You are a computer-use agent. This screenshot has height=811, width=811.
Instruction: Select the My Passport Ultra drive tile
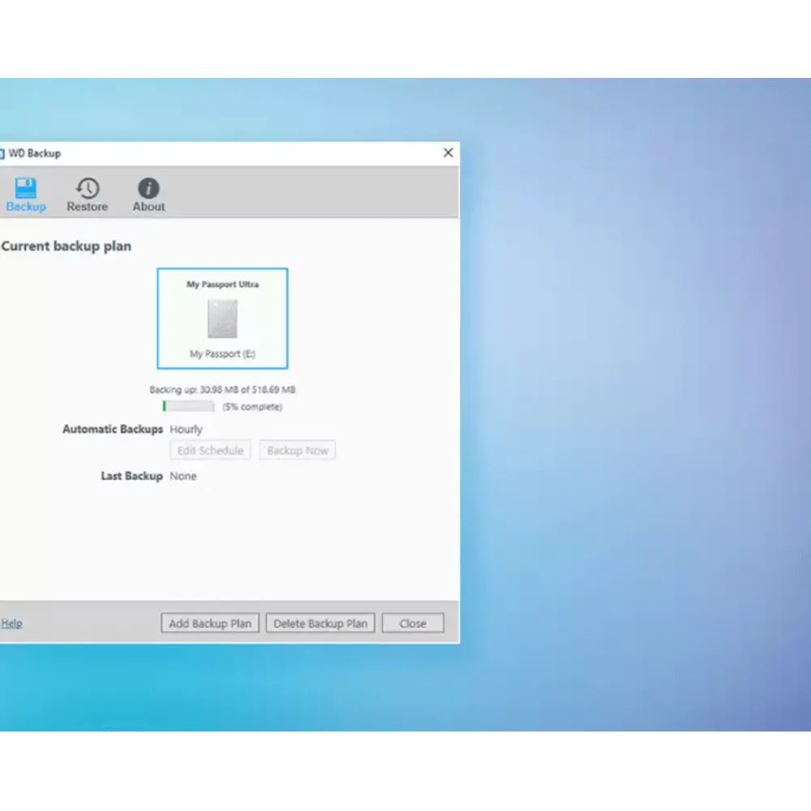coord(222,319)
